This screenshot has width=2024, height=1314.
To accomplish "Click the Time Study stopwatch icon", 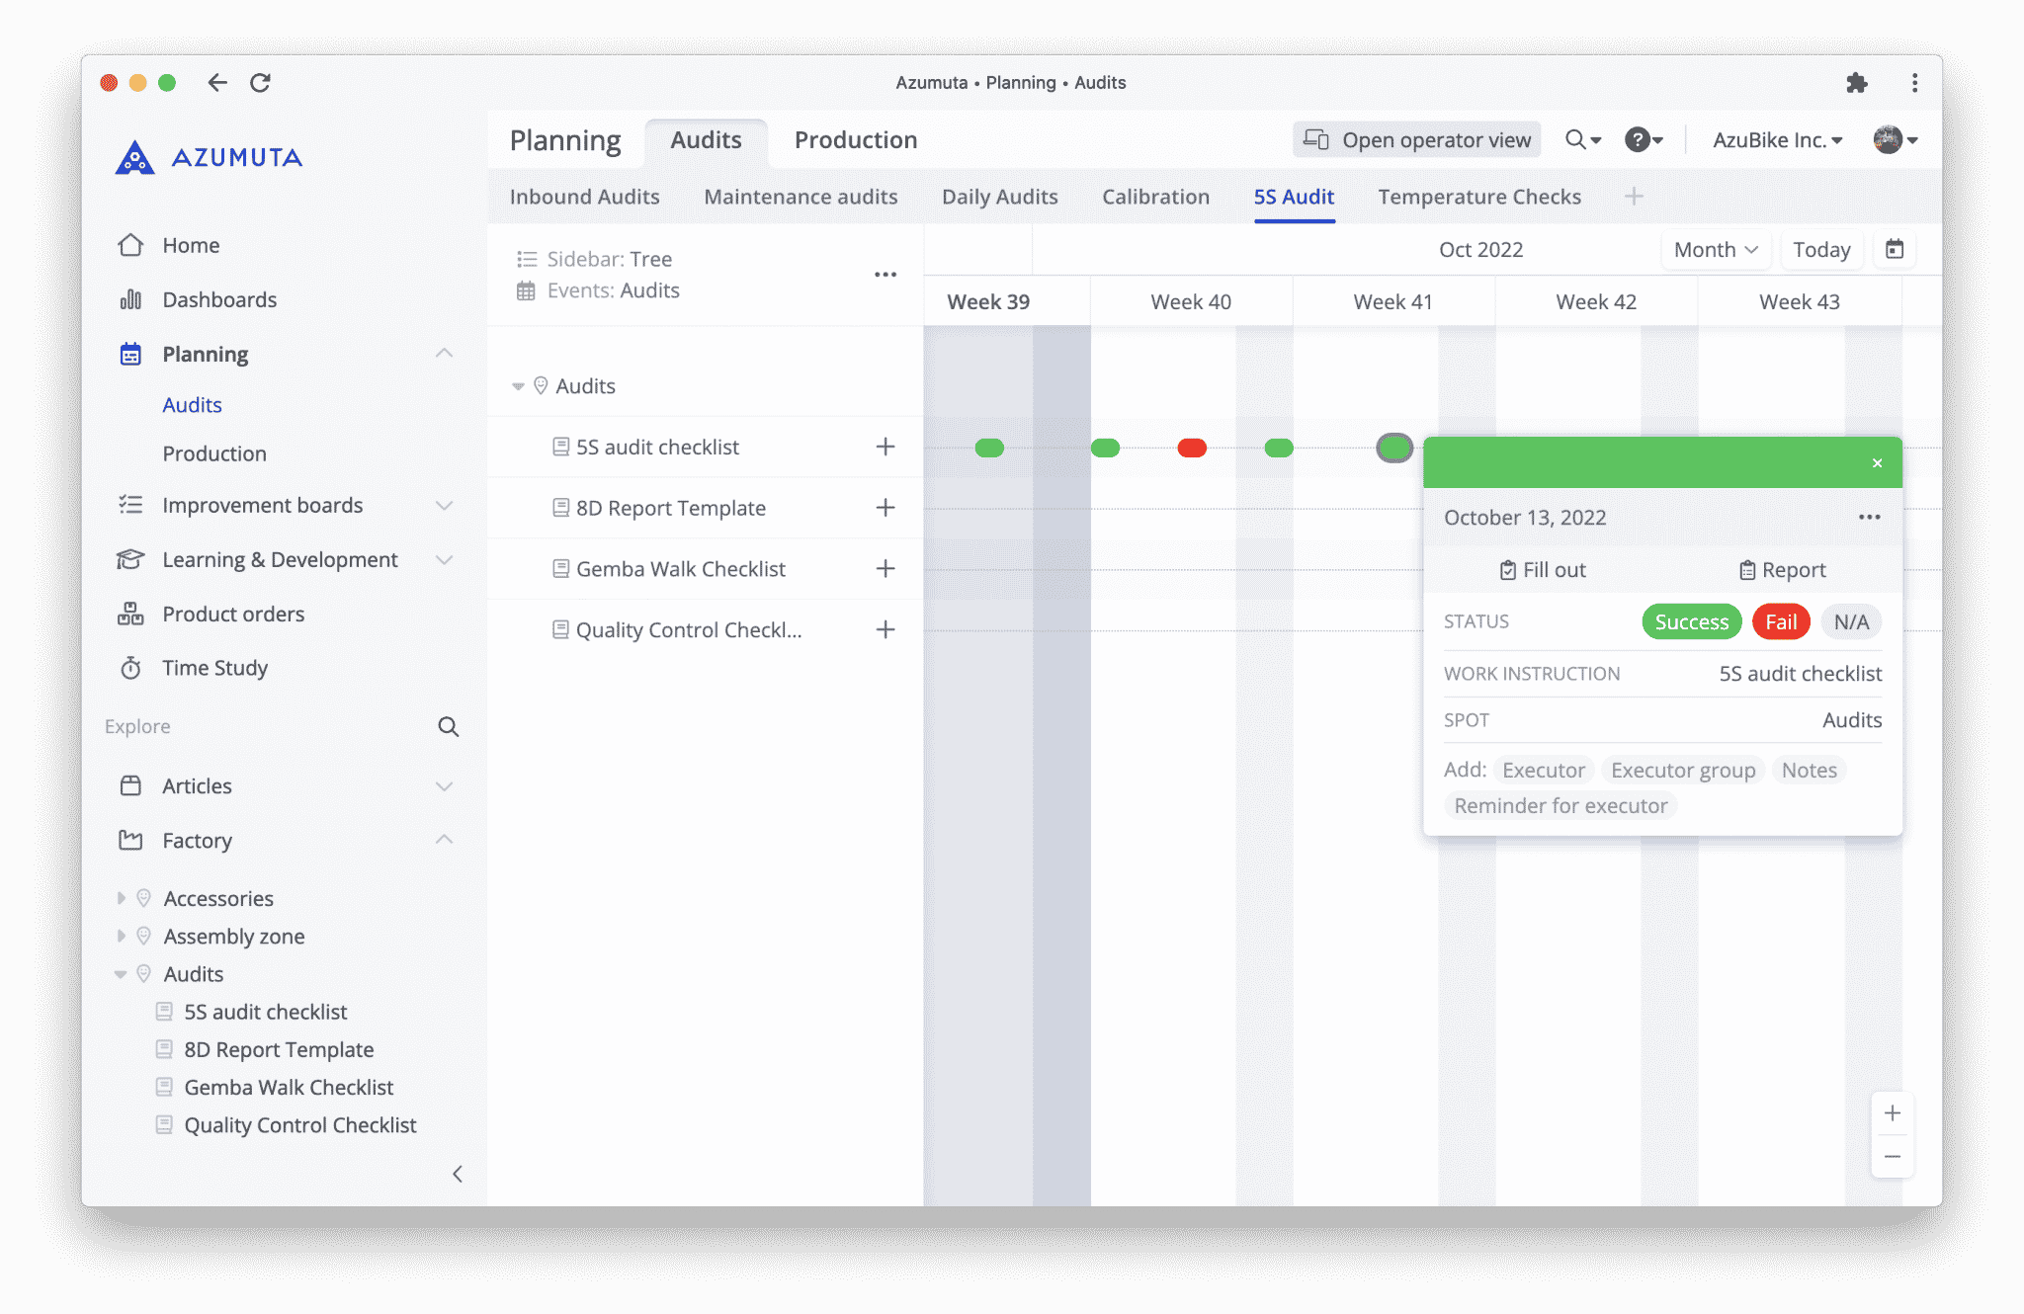I will click(x=130, y=668).
